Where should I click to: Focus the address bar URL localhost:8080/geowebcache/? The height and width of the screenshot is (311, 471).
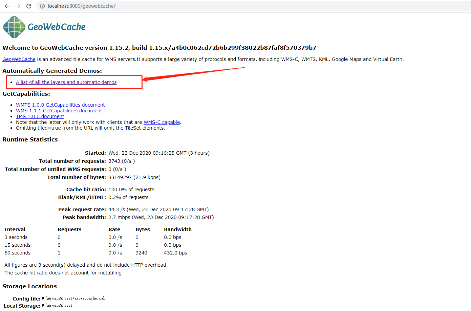pos(82,6)
